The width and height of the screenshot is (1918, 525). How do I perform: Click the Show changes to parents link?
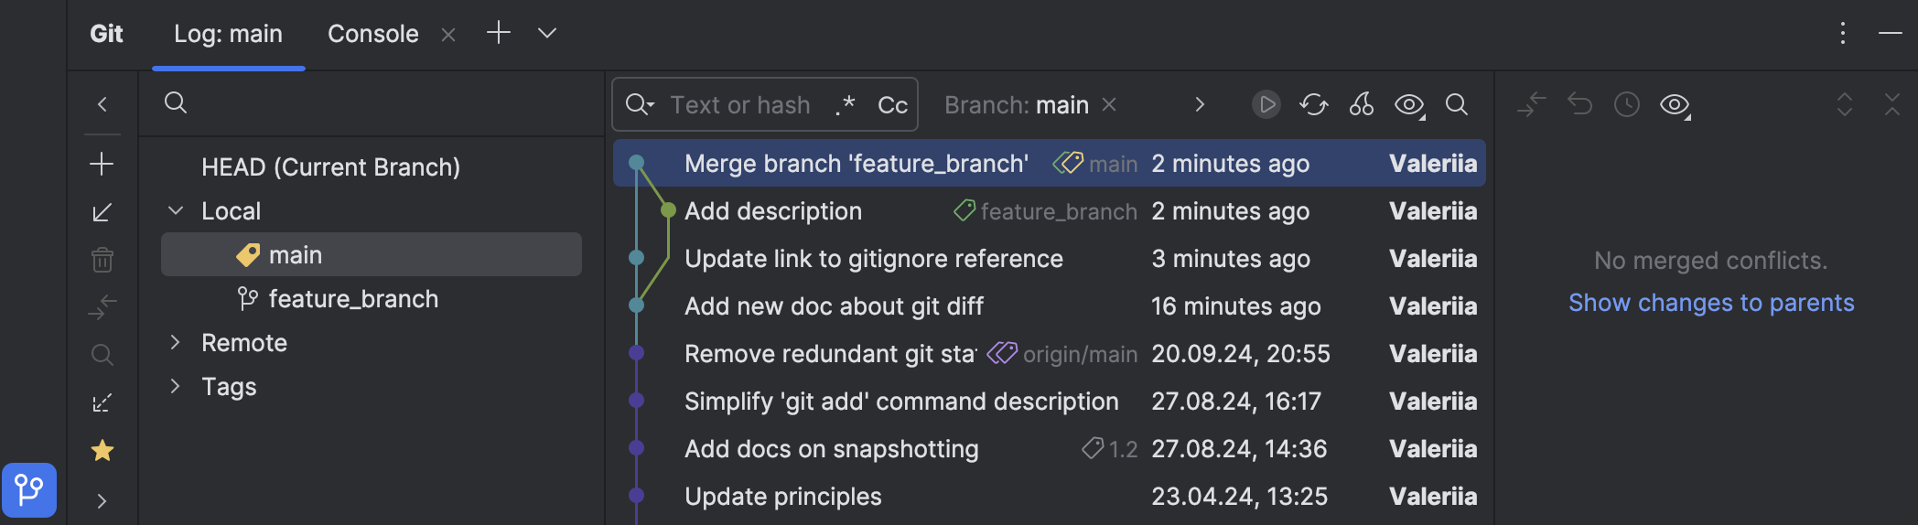point(1711,303)
